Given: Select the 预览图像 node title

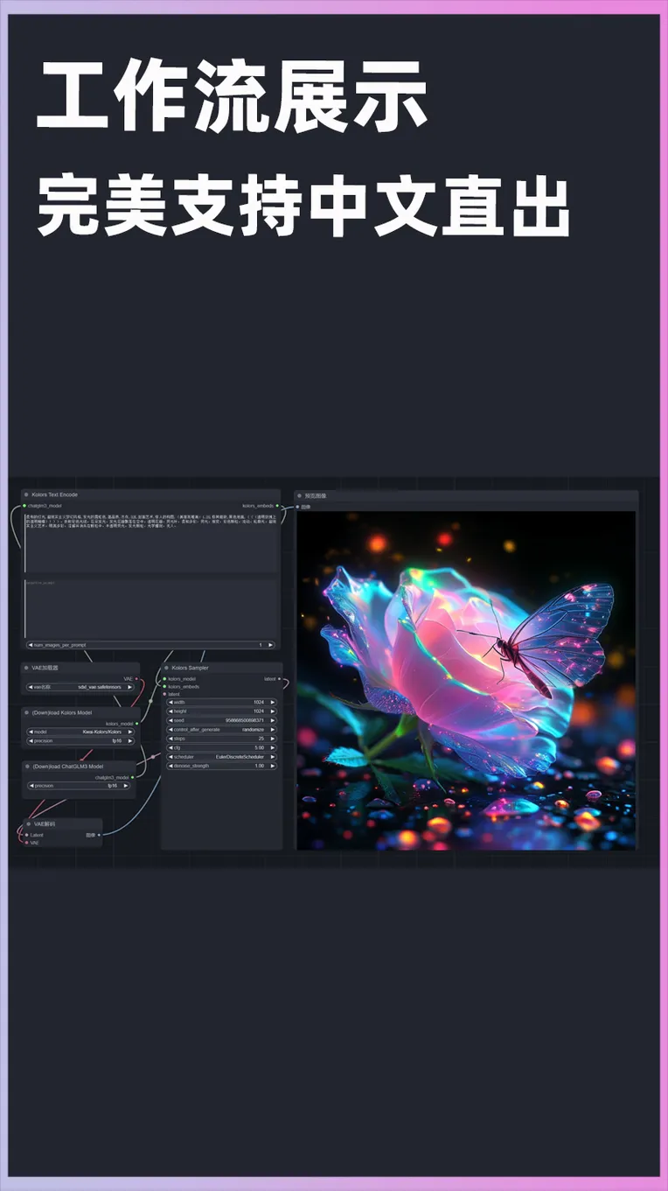Looking at the screenshot, I should pyautogui.click(x=315, y=495).
